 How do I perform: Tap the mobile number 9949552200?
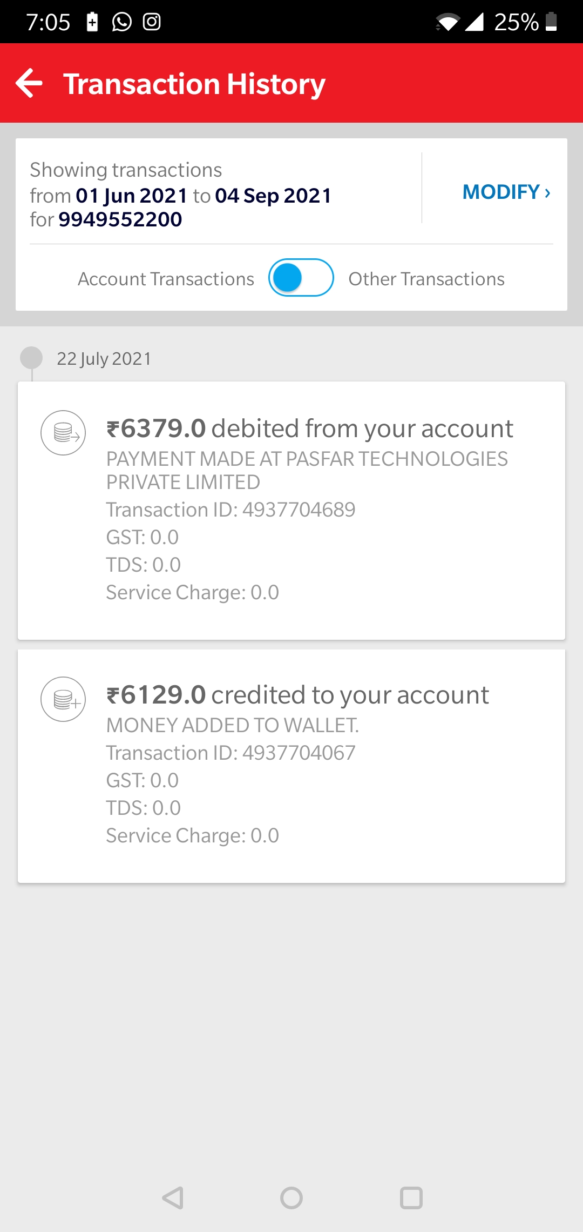coord(120,219)
